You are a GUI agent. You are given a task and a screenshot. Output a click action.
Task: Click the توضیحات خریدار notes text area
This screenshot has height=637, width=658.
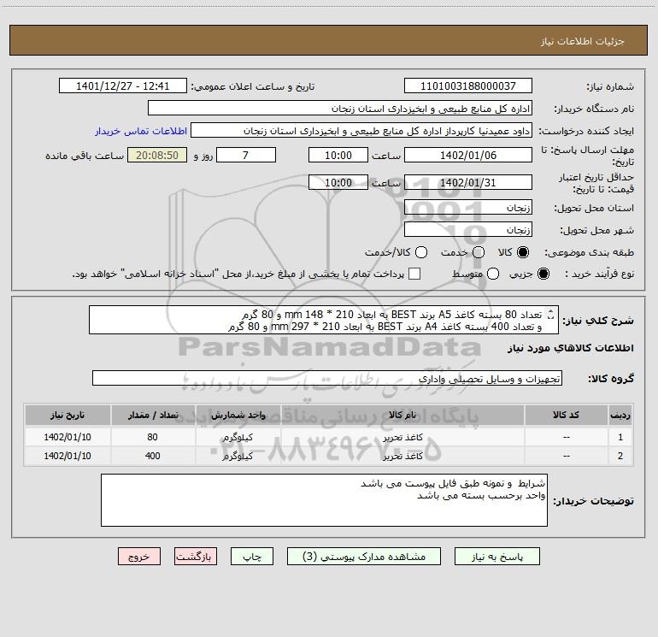(x=324, y=500)
